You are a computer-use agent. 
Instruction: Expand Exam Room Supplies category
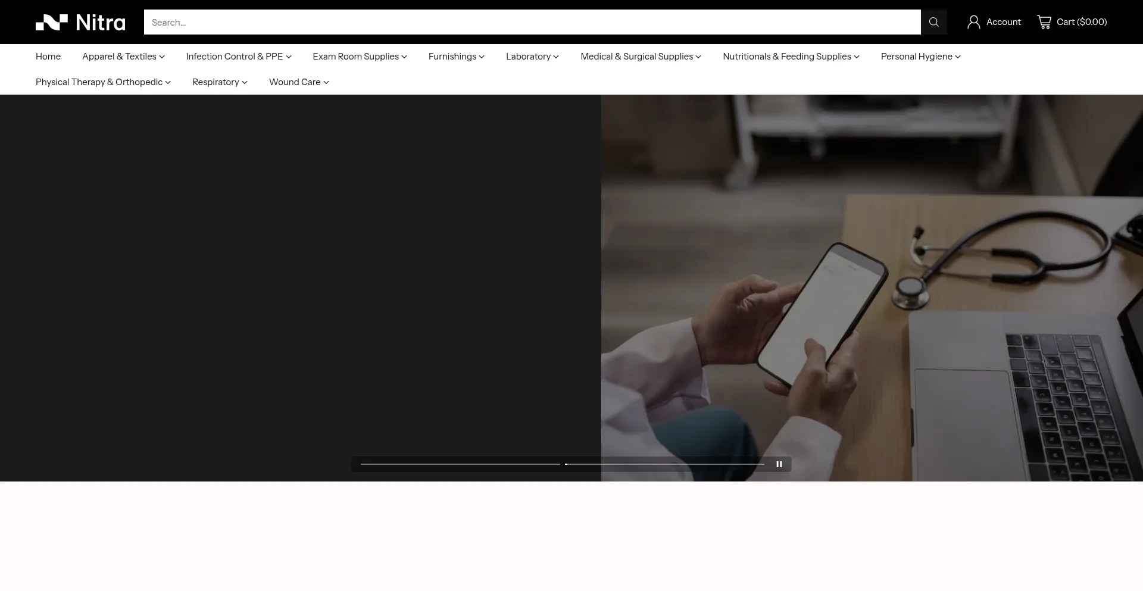point(360,57)
